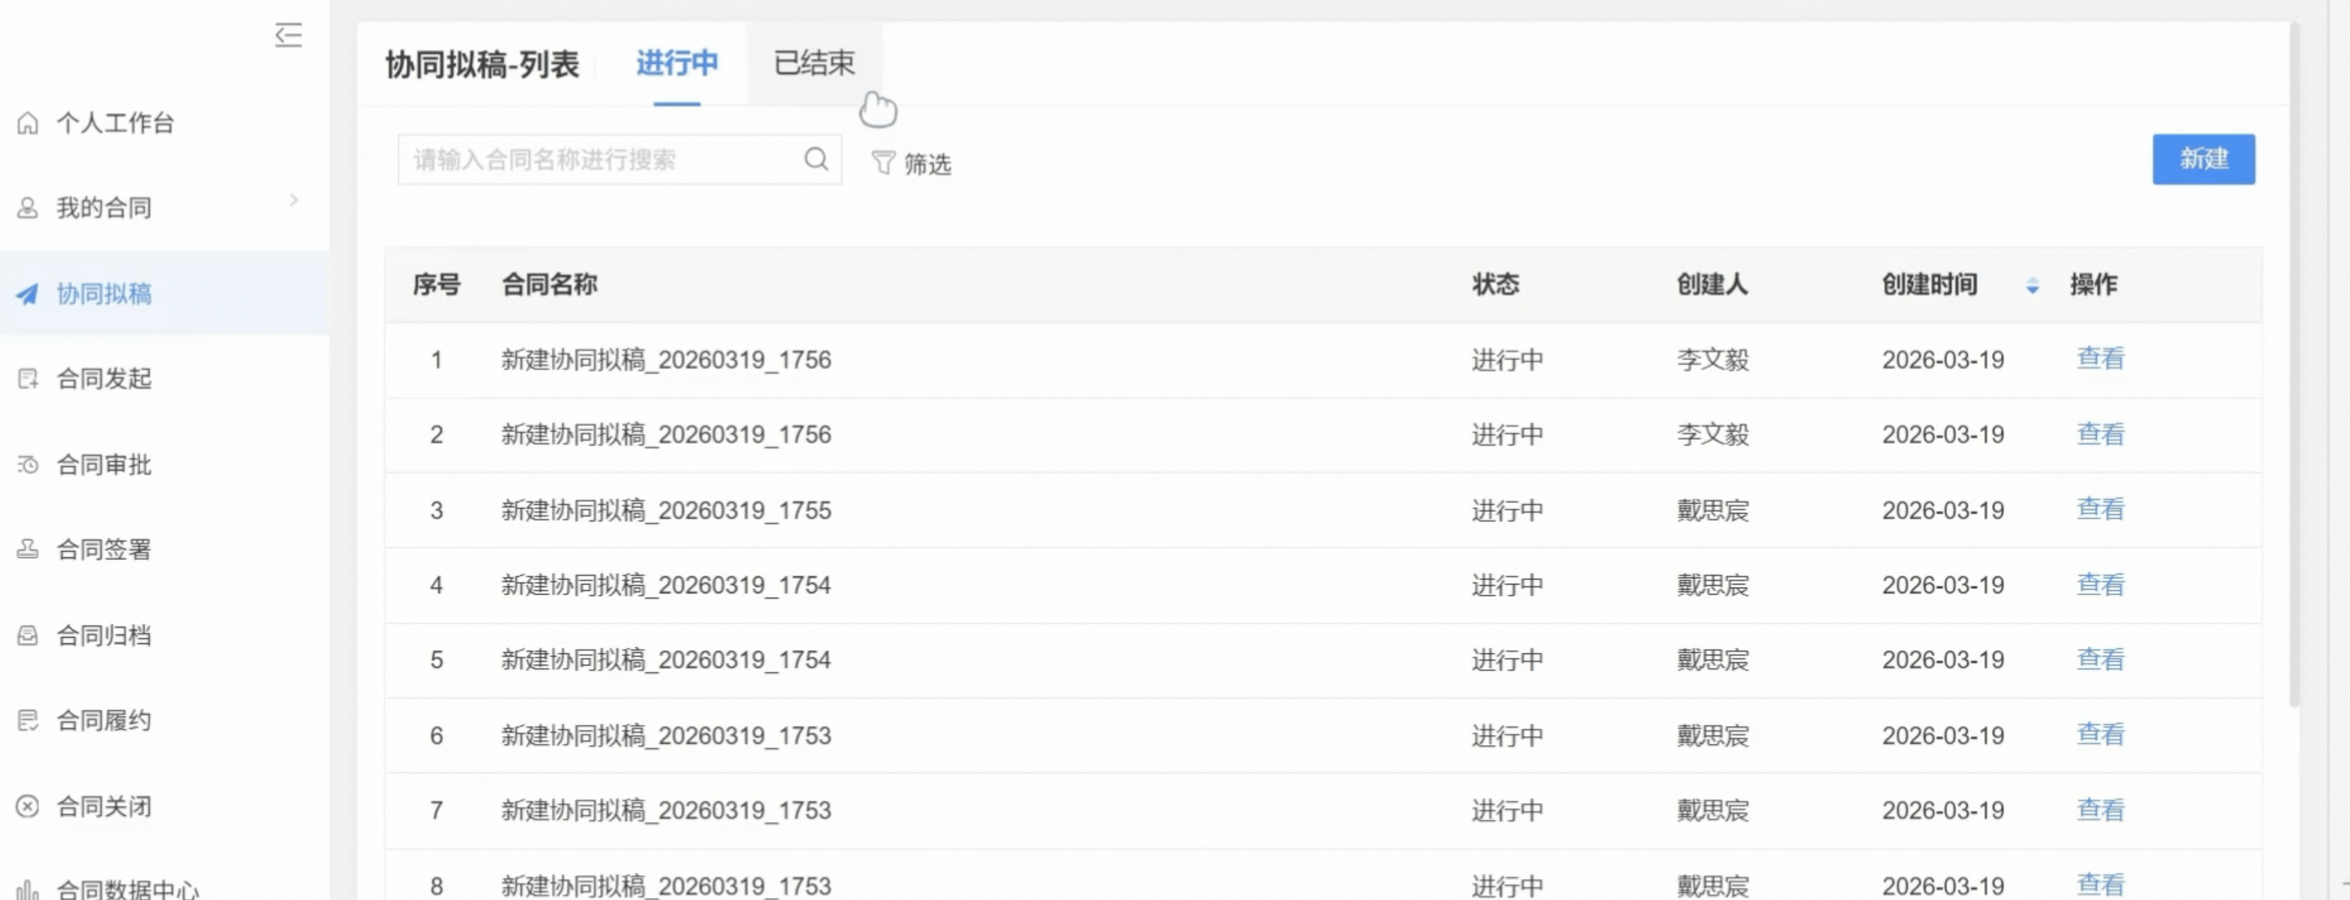The width and height of the screenshot is (2350, 900).
Task: Click the blue 新建 button
Action: pyautogui.click(x=2202, y=159)
